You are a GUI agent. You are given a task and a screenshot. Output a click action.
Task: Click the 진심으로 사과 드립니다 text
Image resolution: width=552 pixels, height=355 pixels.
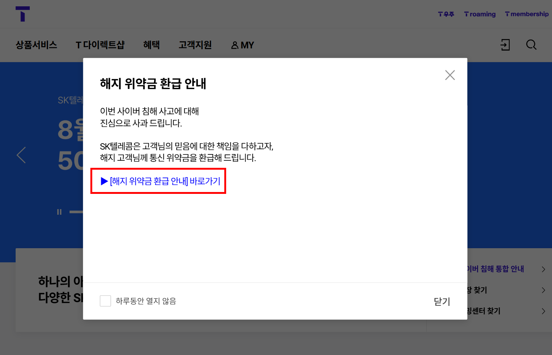coord(141,123)
